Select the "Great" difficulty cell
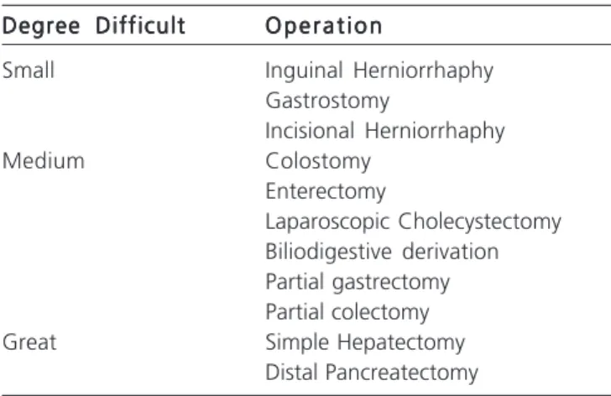 [29, 342]
